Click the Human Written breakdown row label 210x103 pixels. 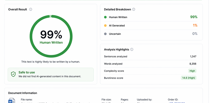118,17
